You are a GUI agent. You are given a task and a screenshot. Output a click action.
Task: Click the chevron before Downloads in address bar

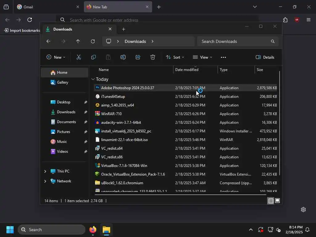118,41
